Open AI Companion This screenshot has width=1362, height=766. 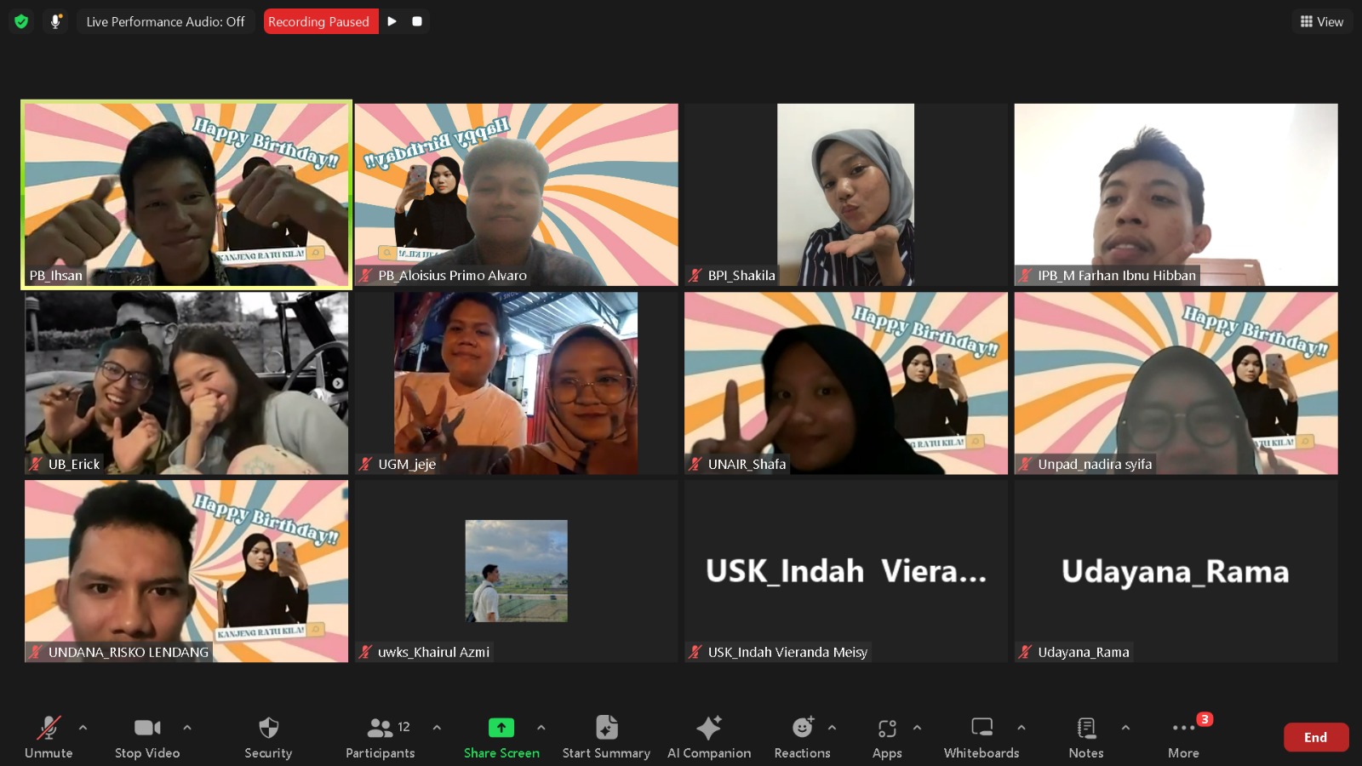[x=709, y=737]
